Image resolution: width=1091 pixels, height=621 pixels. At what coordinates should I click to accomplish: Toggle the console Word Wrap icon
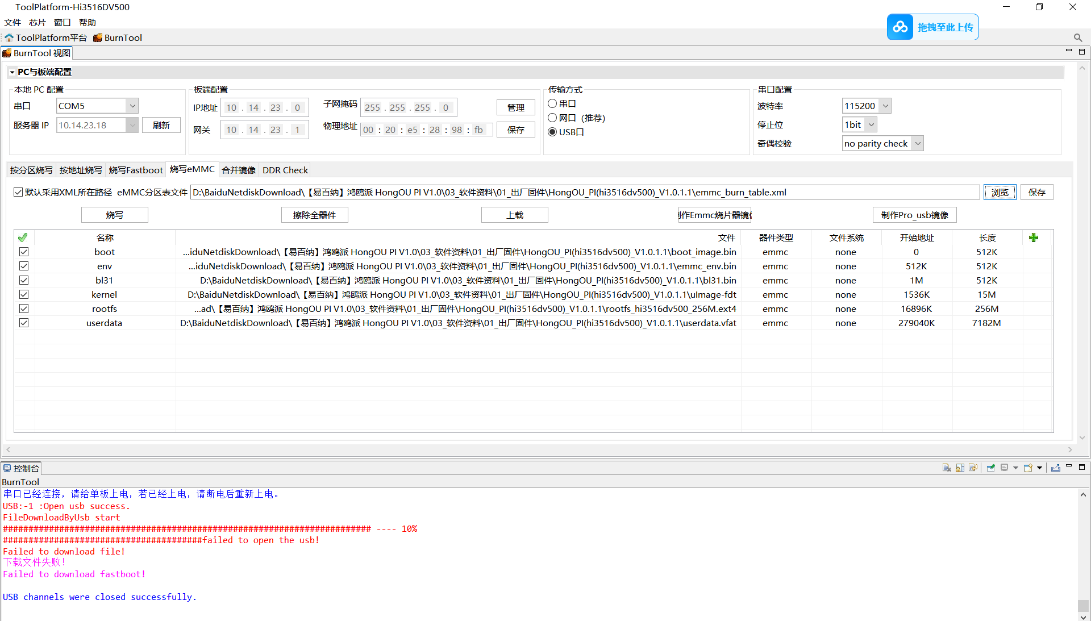[973, 468]
